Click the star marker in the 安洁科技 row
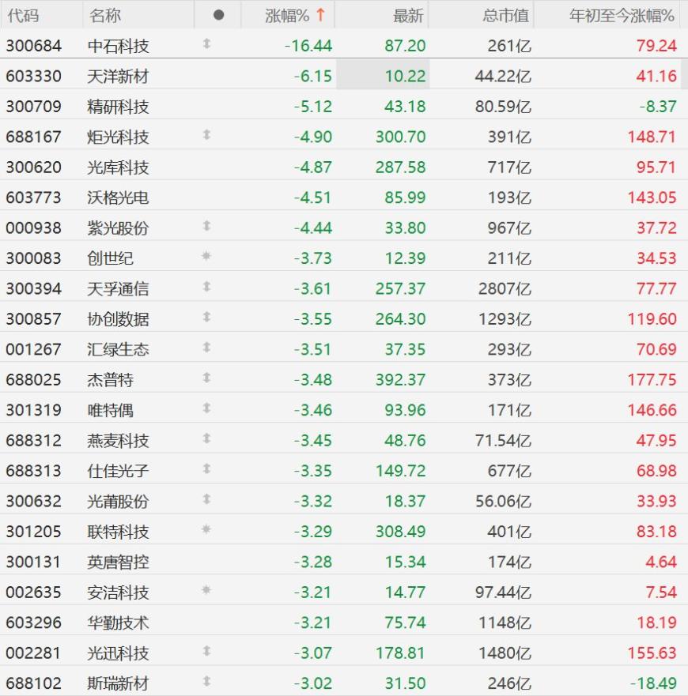Viewport: 688px width, 696px height. [x=206, y=590]
